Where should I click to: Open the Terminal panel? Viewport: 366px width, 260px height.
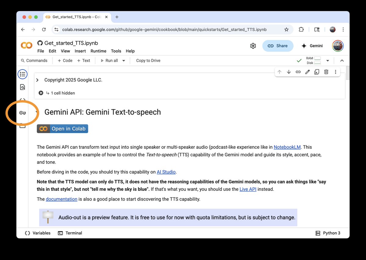click(x=70, y=233)
